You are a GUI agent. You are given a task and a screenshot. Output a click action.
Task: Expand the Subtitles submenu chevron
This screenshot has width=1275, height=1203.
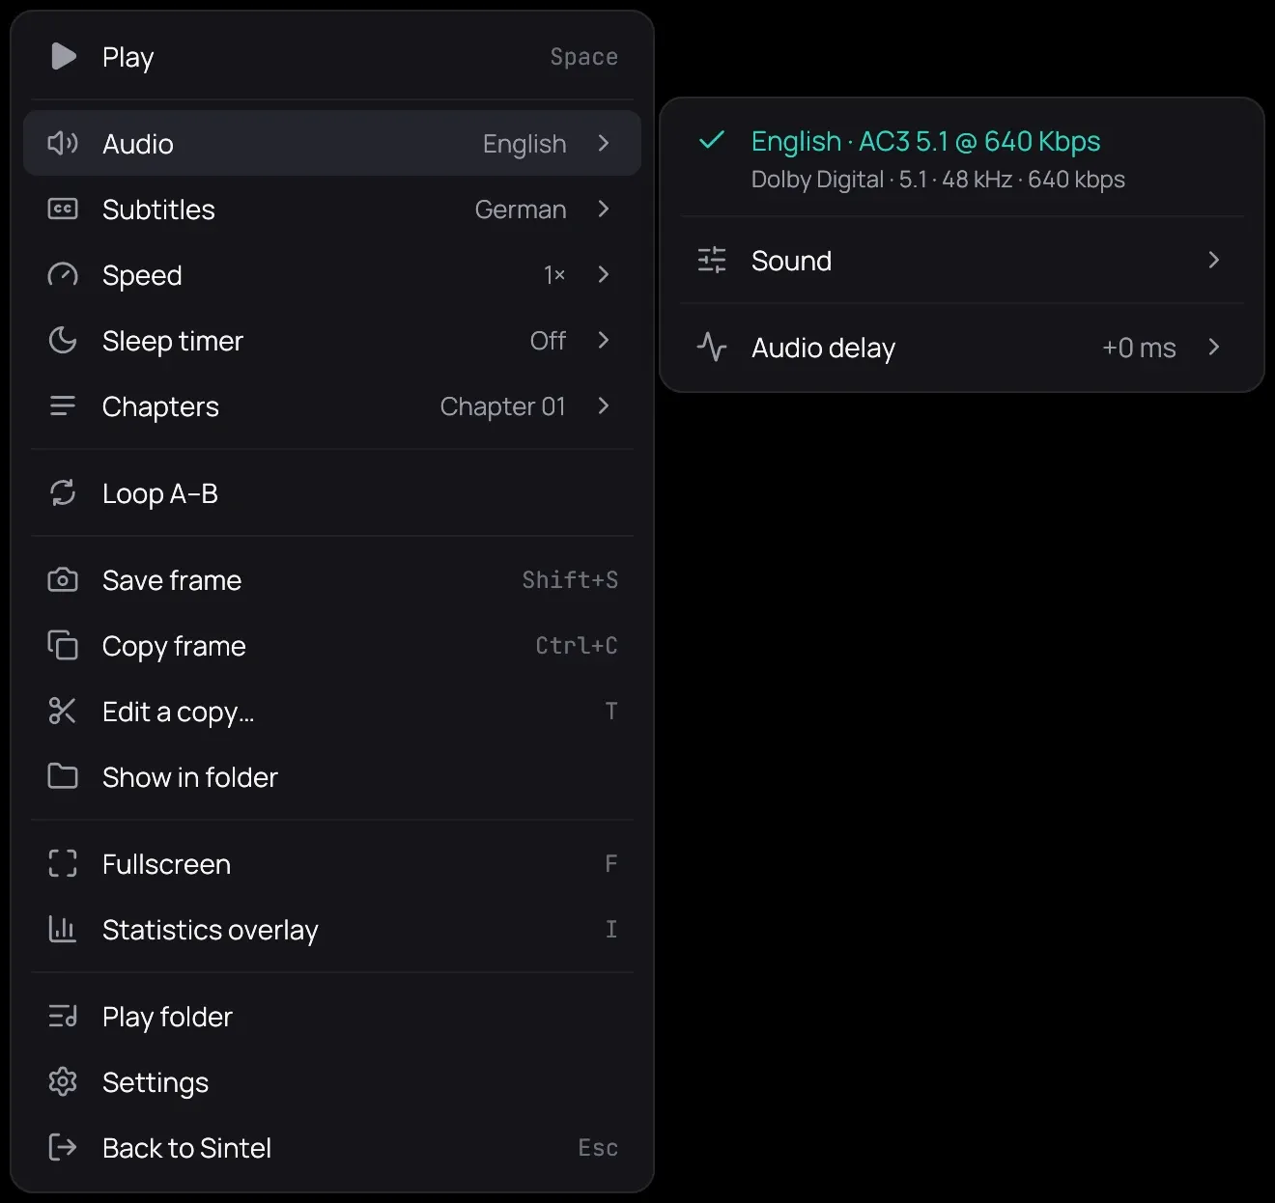(604, 209)
